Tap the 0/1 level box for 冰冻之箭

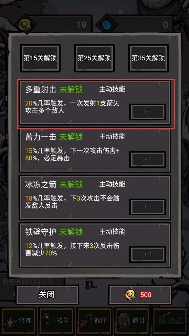click(x=147, y=207)
